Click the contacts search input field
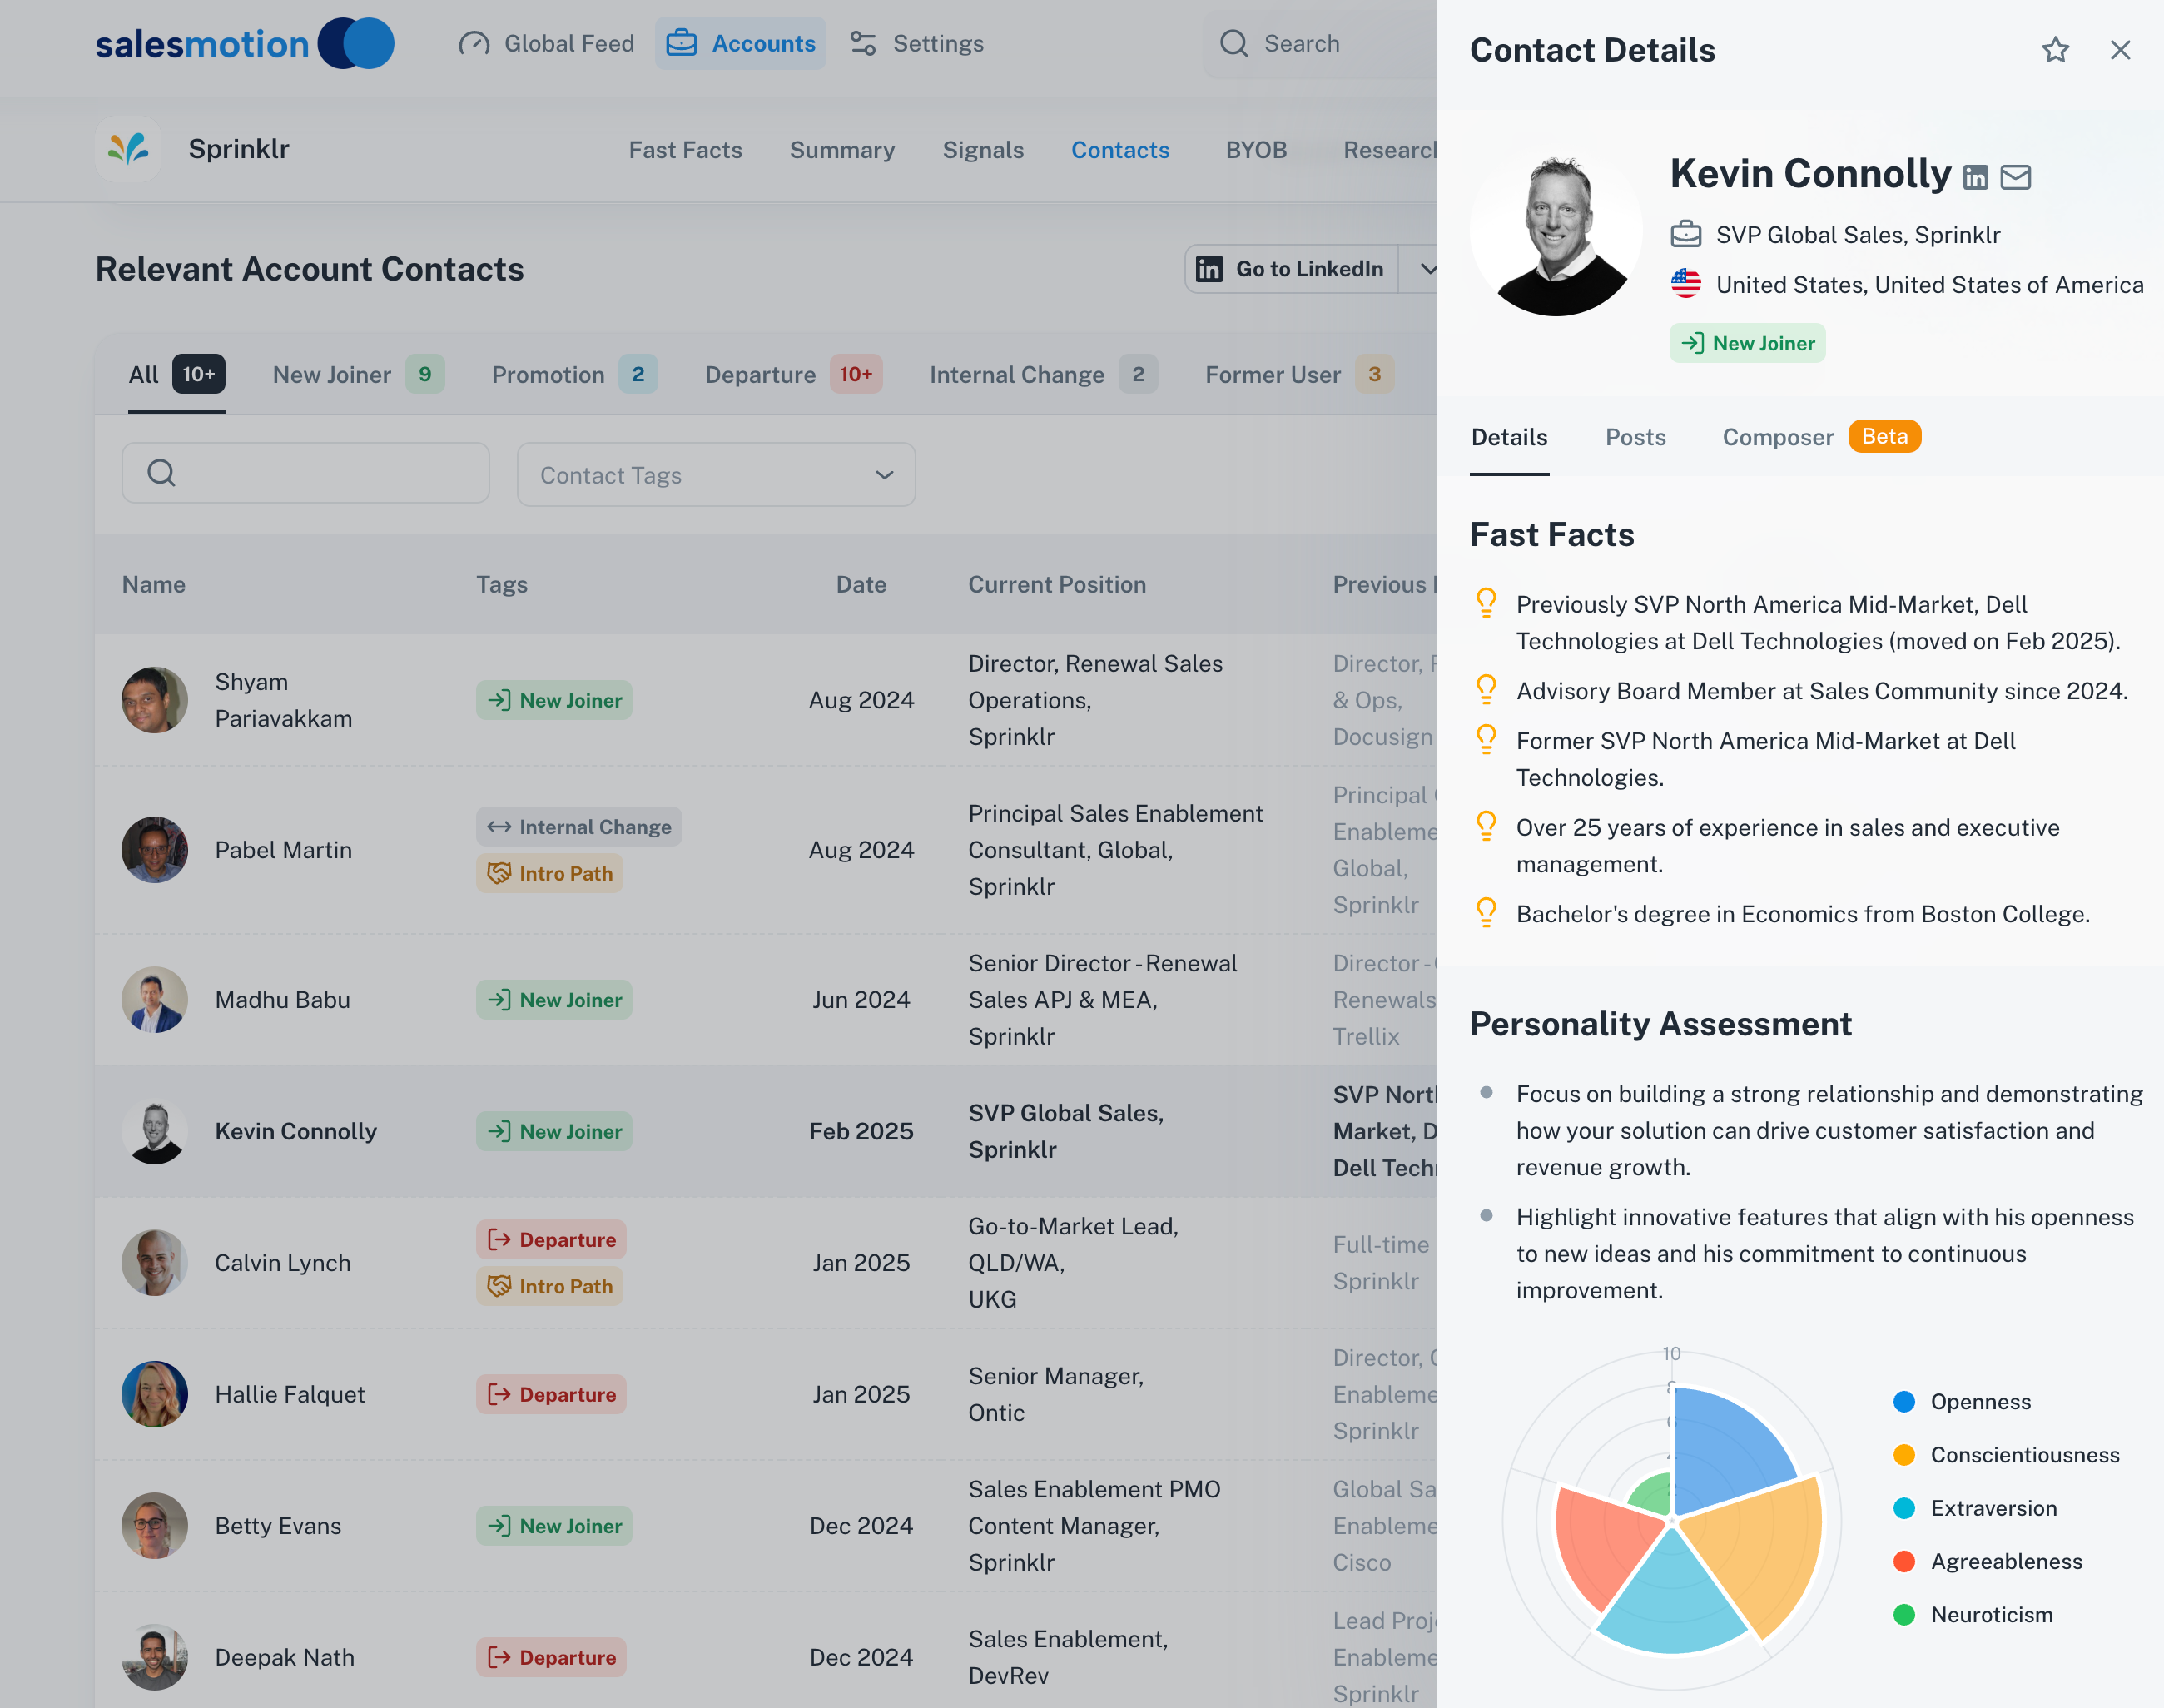 click(305, 473)
